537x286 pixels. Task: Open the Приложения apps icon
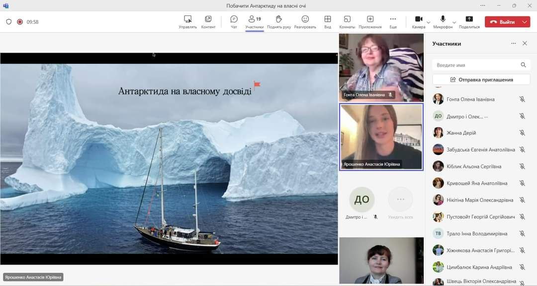pyautogui.click(x=370, y=19)
